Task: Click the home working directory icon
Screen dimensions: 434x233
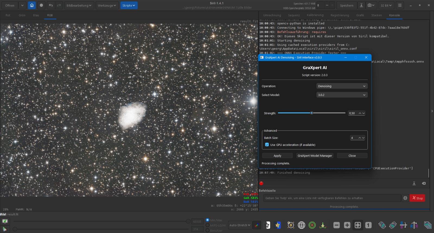Action: tap(32, 5)
